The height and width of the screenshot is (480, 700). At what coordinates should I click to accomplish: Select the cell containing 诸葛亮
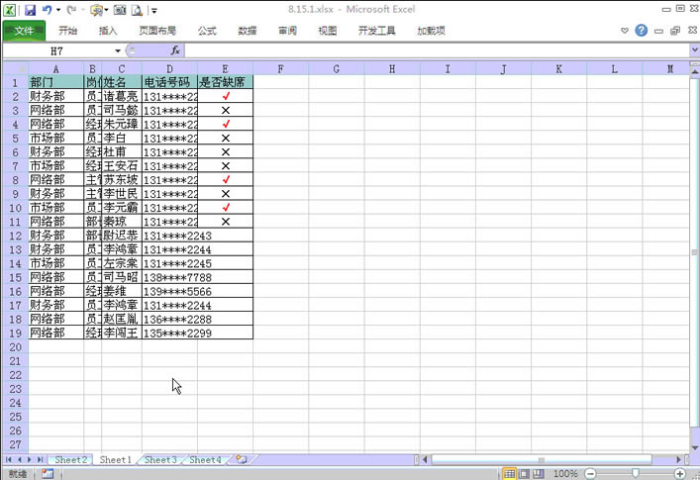pyautogui.click(x=122, y=96)
